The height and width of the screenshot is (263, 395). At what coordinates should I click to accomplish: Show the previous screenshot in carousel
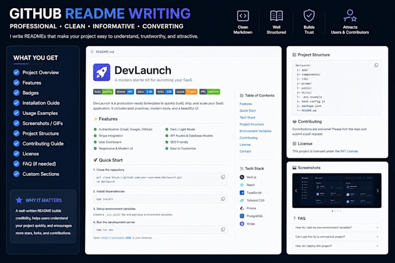point(296,191)
